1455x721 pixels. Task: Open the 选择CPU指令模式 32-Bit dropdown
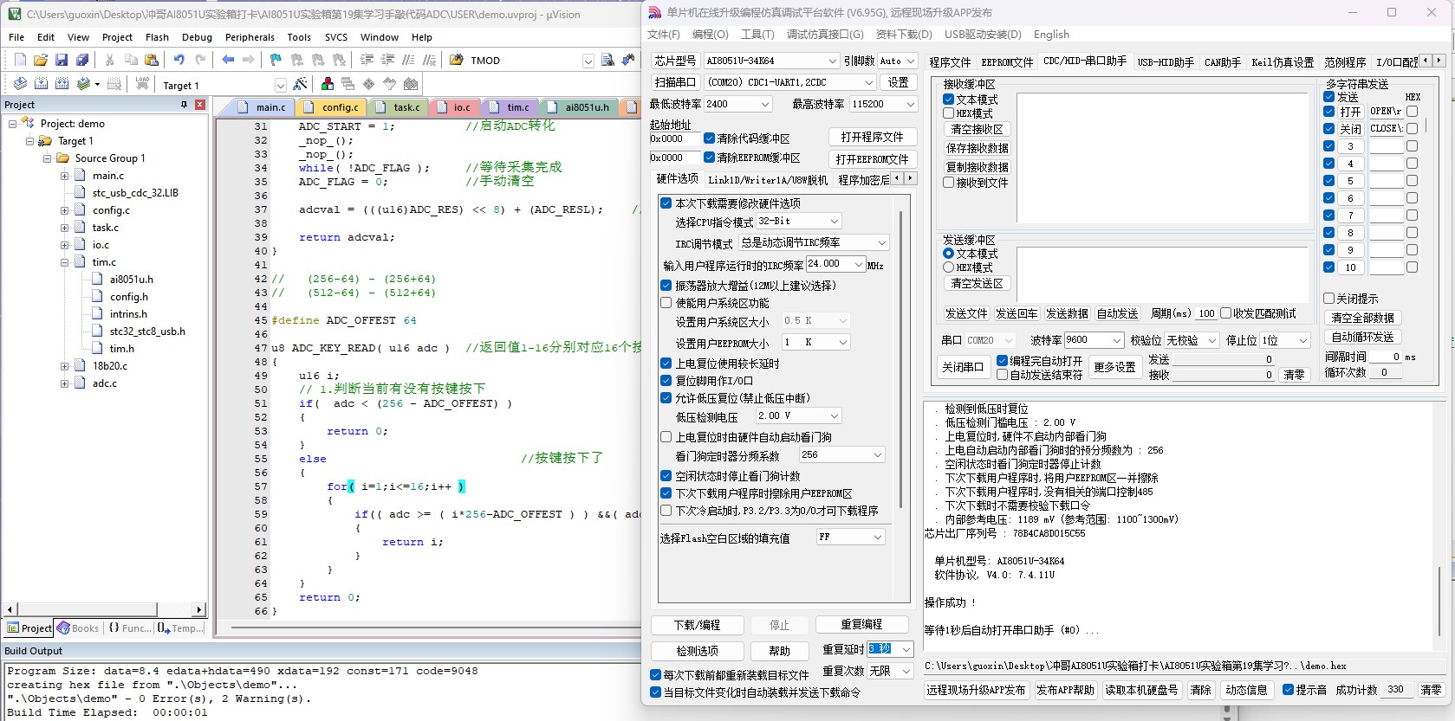pos(835,222)
